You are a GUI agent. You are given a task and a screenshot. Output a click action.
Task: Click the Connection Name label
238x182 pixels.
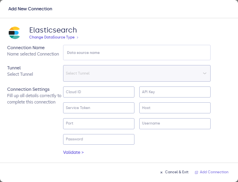pos(26,48)
